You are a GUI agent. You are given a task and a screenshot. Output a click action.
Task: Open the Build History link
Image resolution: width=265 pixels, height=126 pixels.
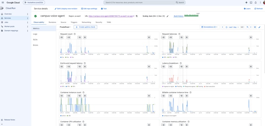pyautogui.click(x=179, y=16)
